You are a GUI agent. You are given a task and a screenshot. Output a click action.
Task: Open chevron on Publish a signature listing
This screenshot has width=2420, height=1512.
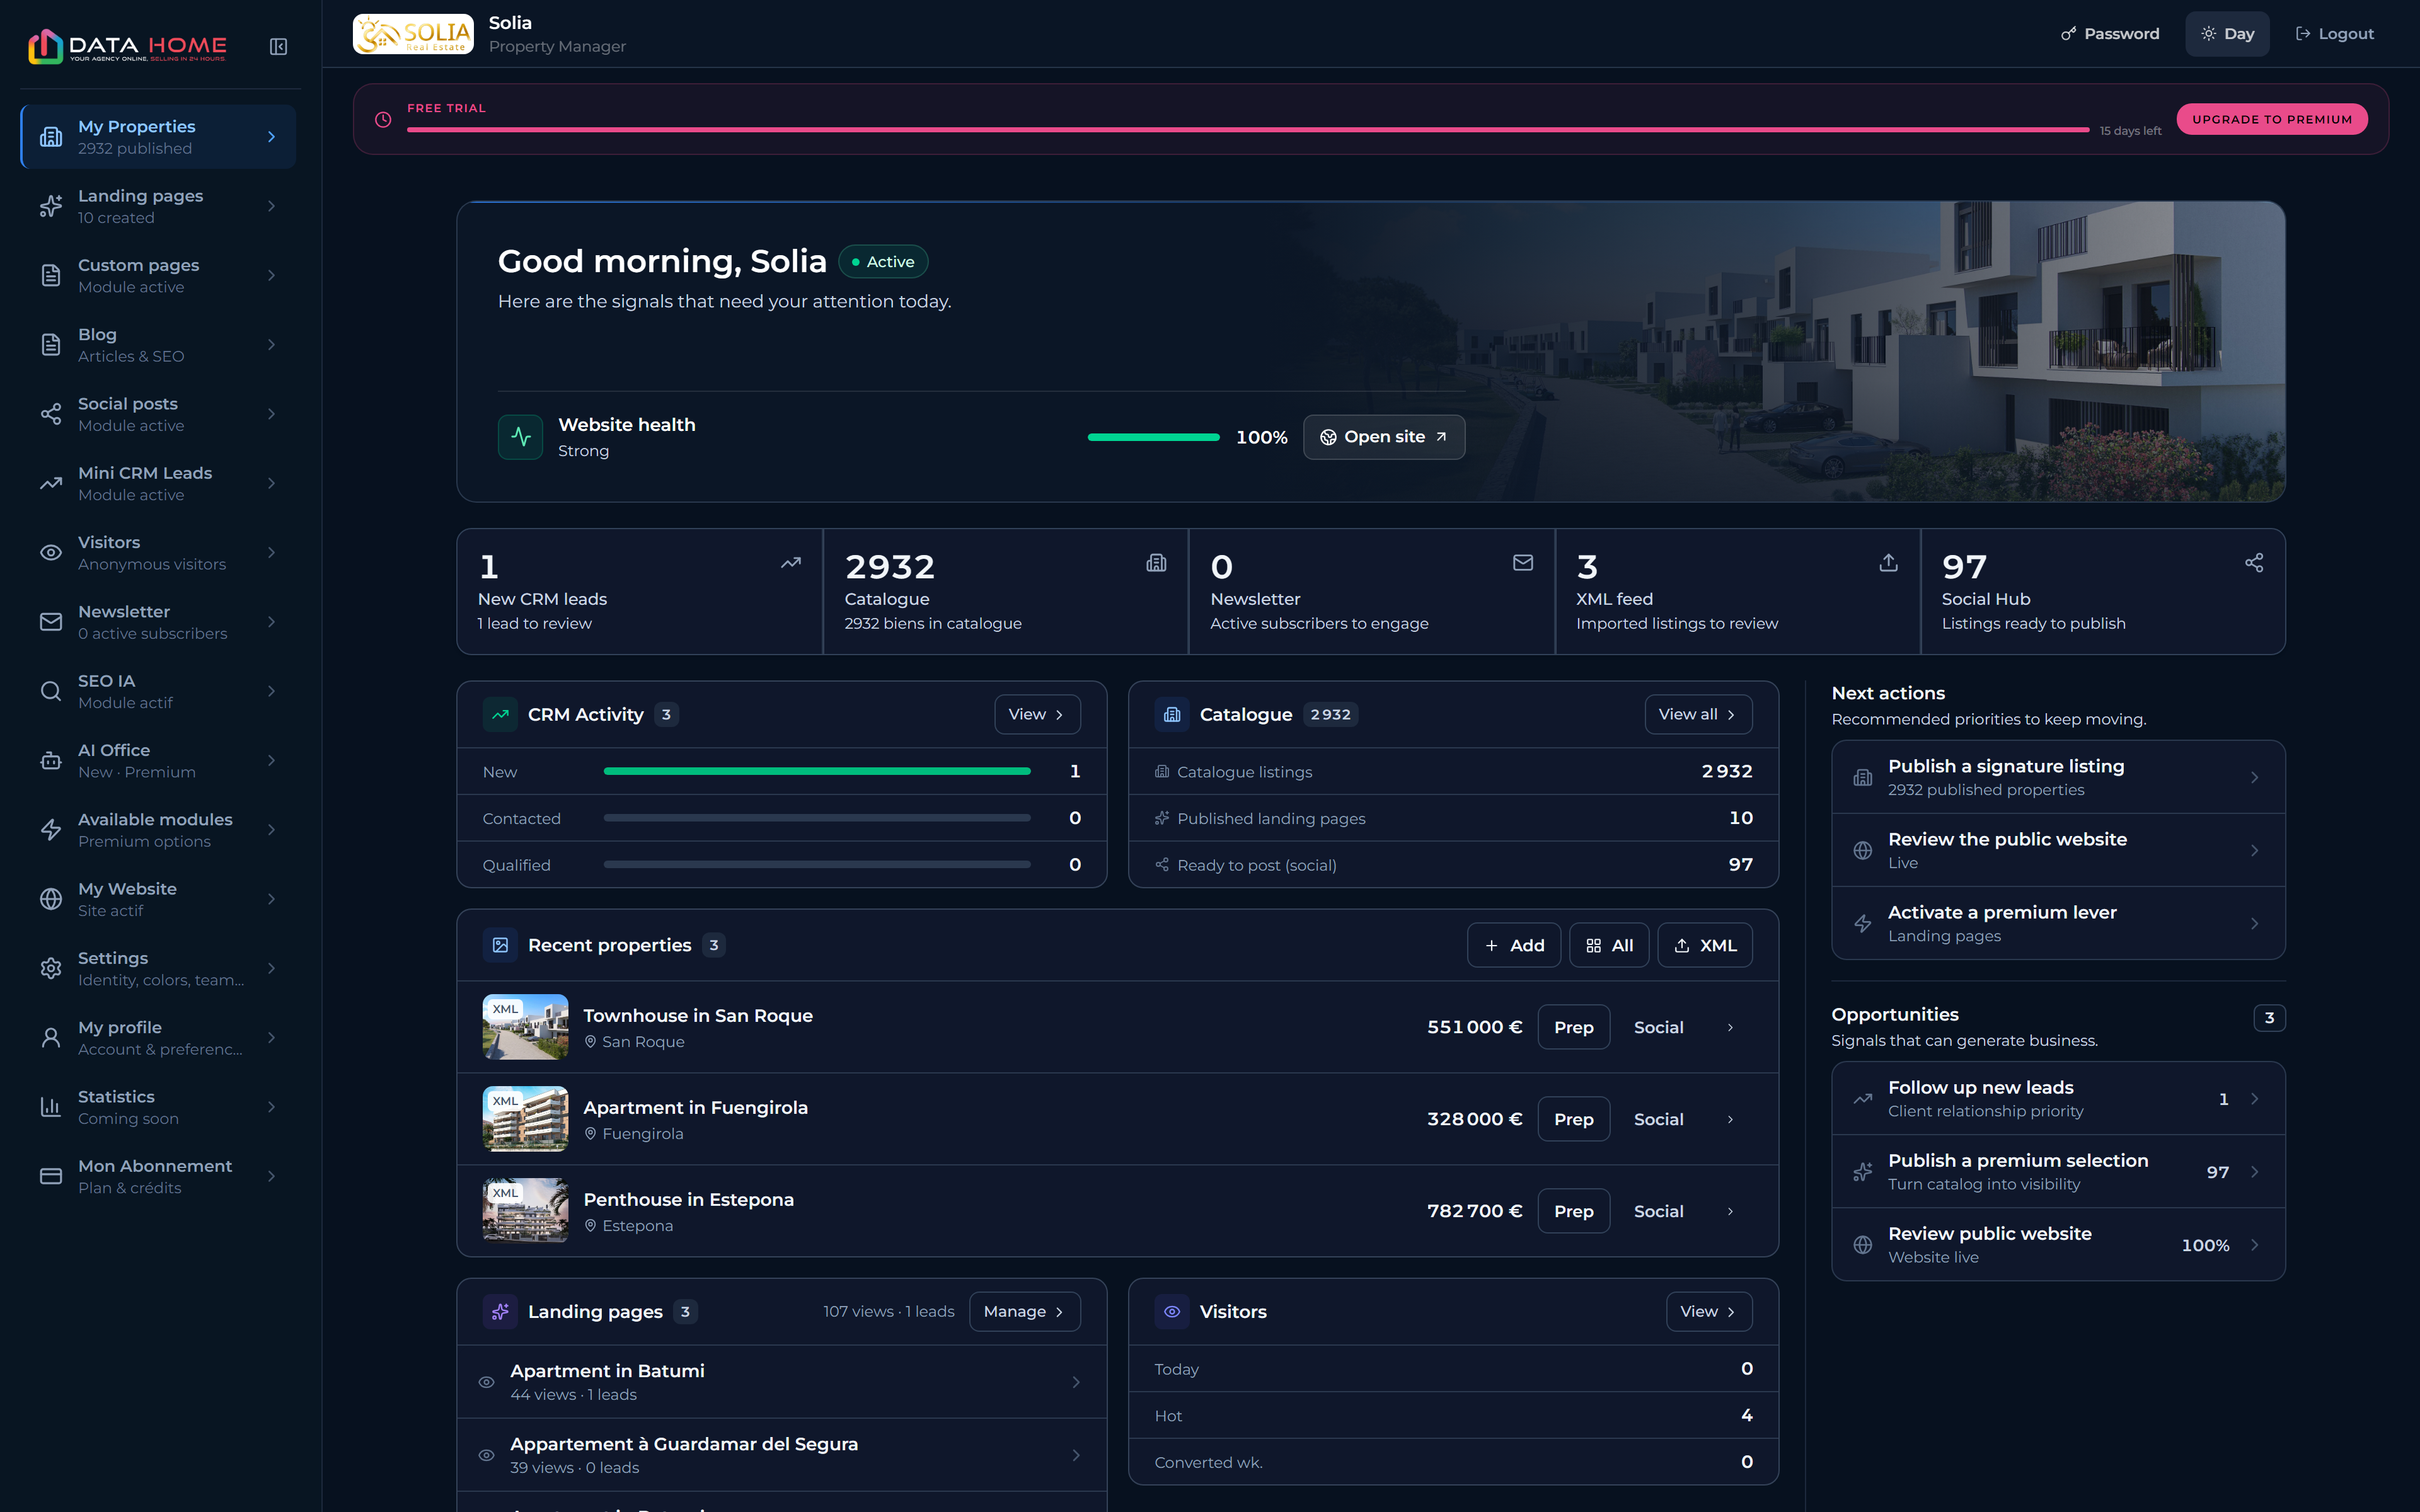tap(2254, 777)
